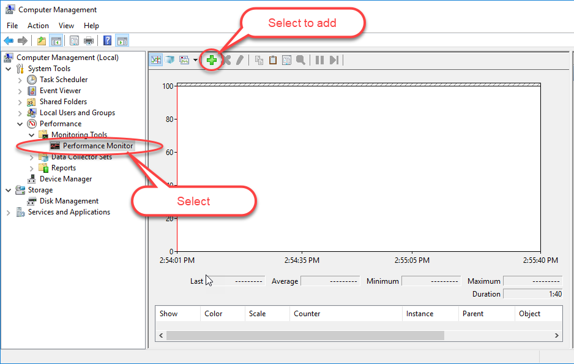
Task: Select System Tools in the tree
Action: coord(49,69)
